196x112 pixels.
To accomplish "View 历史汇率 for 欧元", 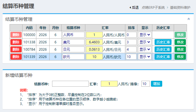I will [x=163, y=57].
